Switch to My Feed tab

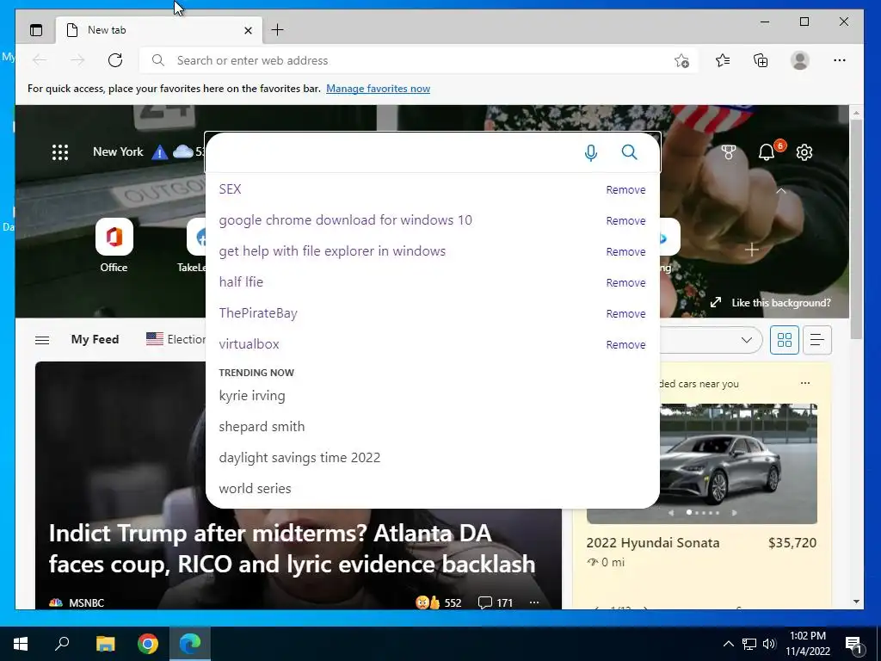95,339
